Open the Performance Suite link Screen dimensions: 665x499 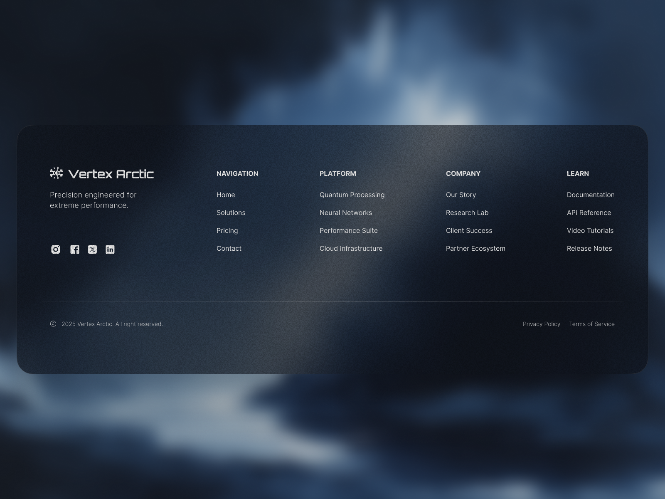click(x=348, y=230)
